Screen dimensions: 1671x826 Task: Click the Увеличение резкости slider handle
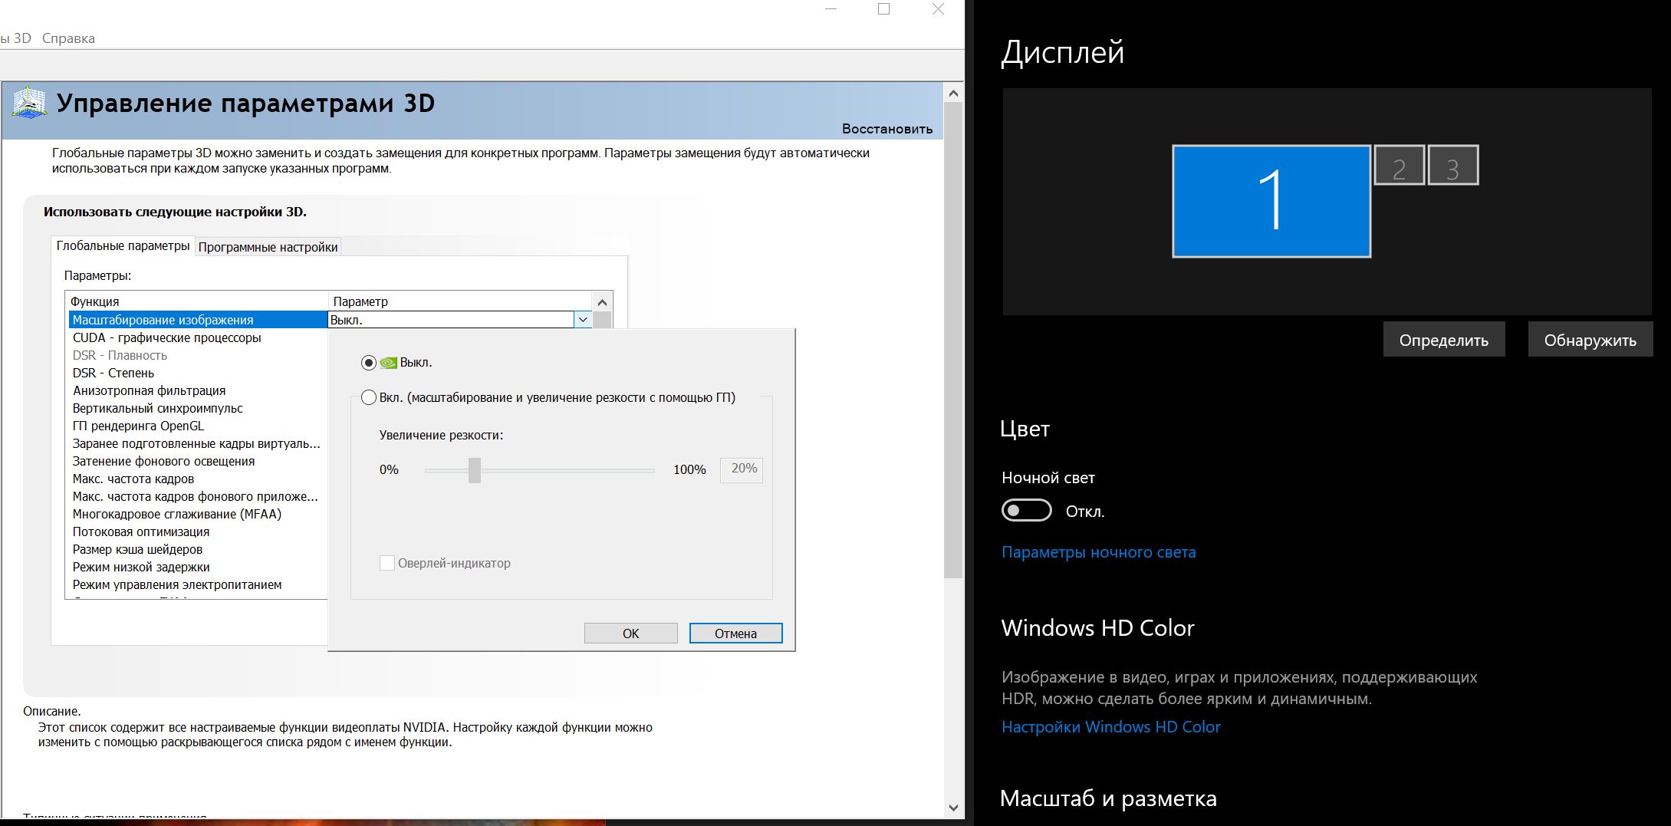pyautogui.click(x=475, y=470)
